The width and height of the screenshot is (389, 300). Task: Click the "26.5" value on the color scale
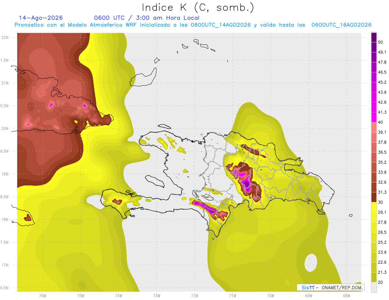(382, 232)
